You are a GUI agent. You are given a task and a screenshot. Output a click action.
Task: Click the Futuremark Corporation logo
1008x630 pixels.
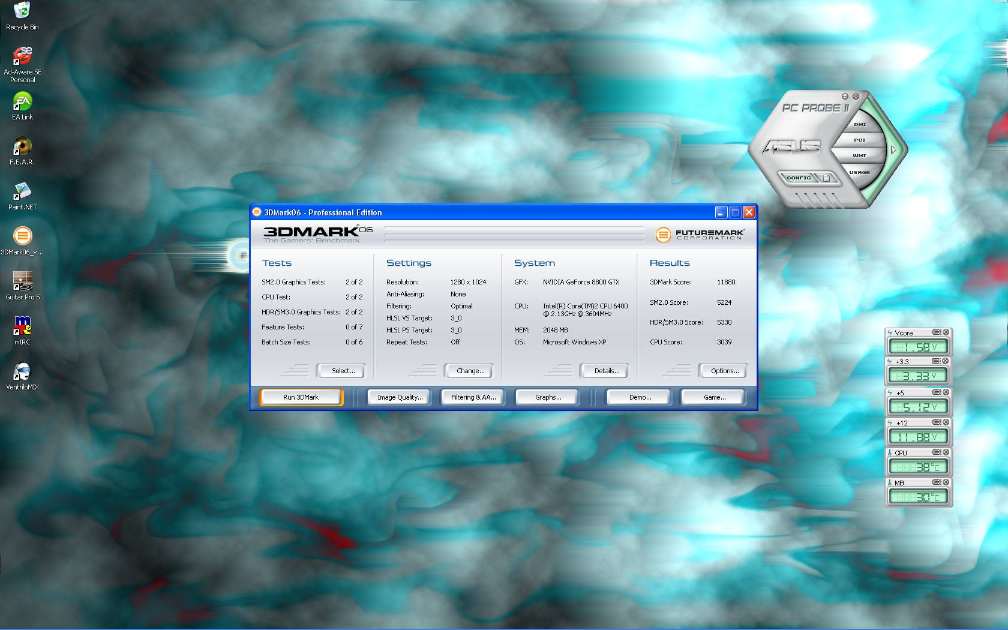click(x=700, y=234)
